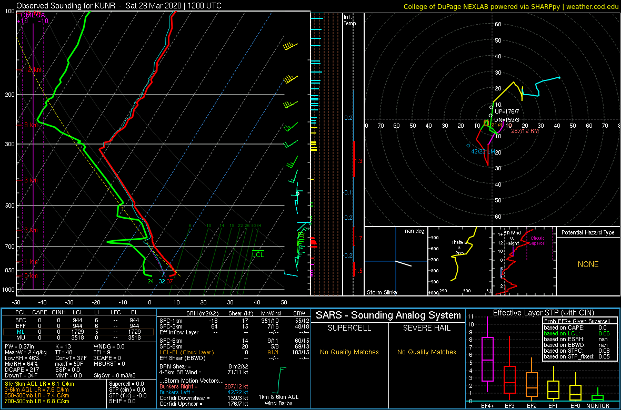Screen dimensions: 621x410
Task: Click No Quality Matches under SEVERE HAIL
Action: tap(426, 352)
